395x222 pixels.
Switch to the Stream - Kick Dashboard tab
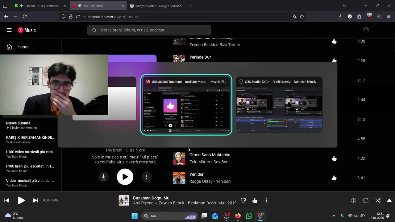[x=40, y=6]
